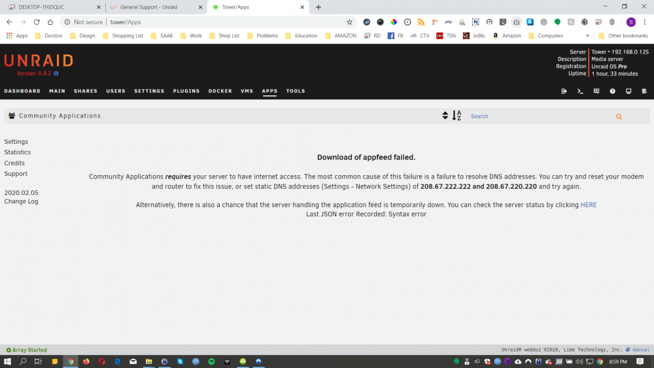Click the HERE server status link
Image resolution: width=654 pixels, height=368 pixels.
(589, 205)
